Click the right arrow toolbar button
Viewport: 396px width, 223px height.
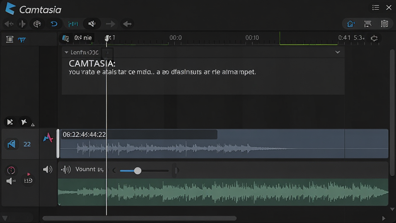110,24
